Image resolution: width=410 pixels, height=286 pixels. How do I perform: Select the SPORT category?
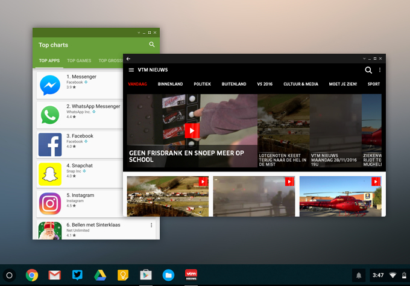tap(374, 84)
